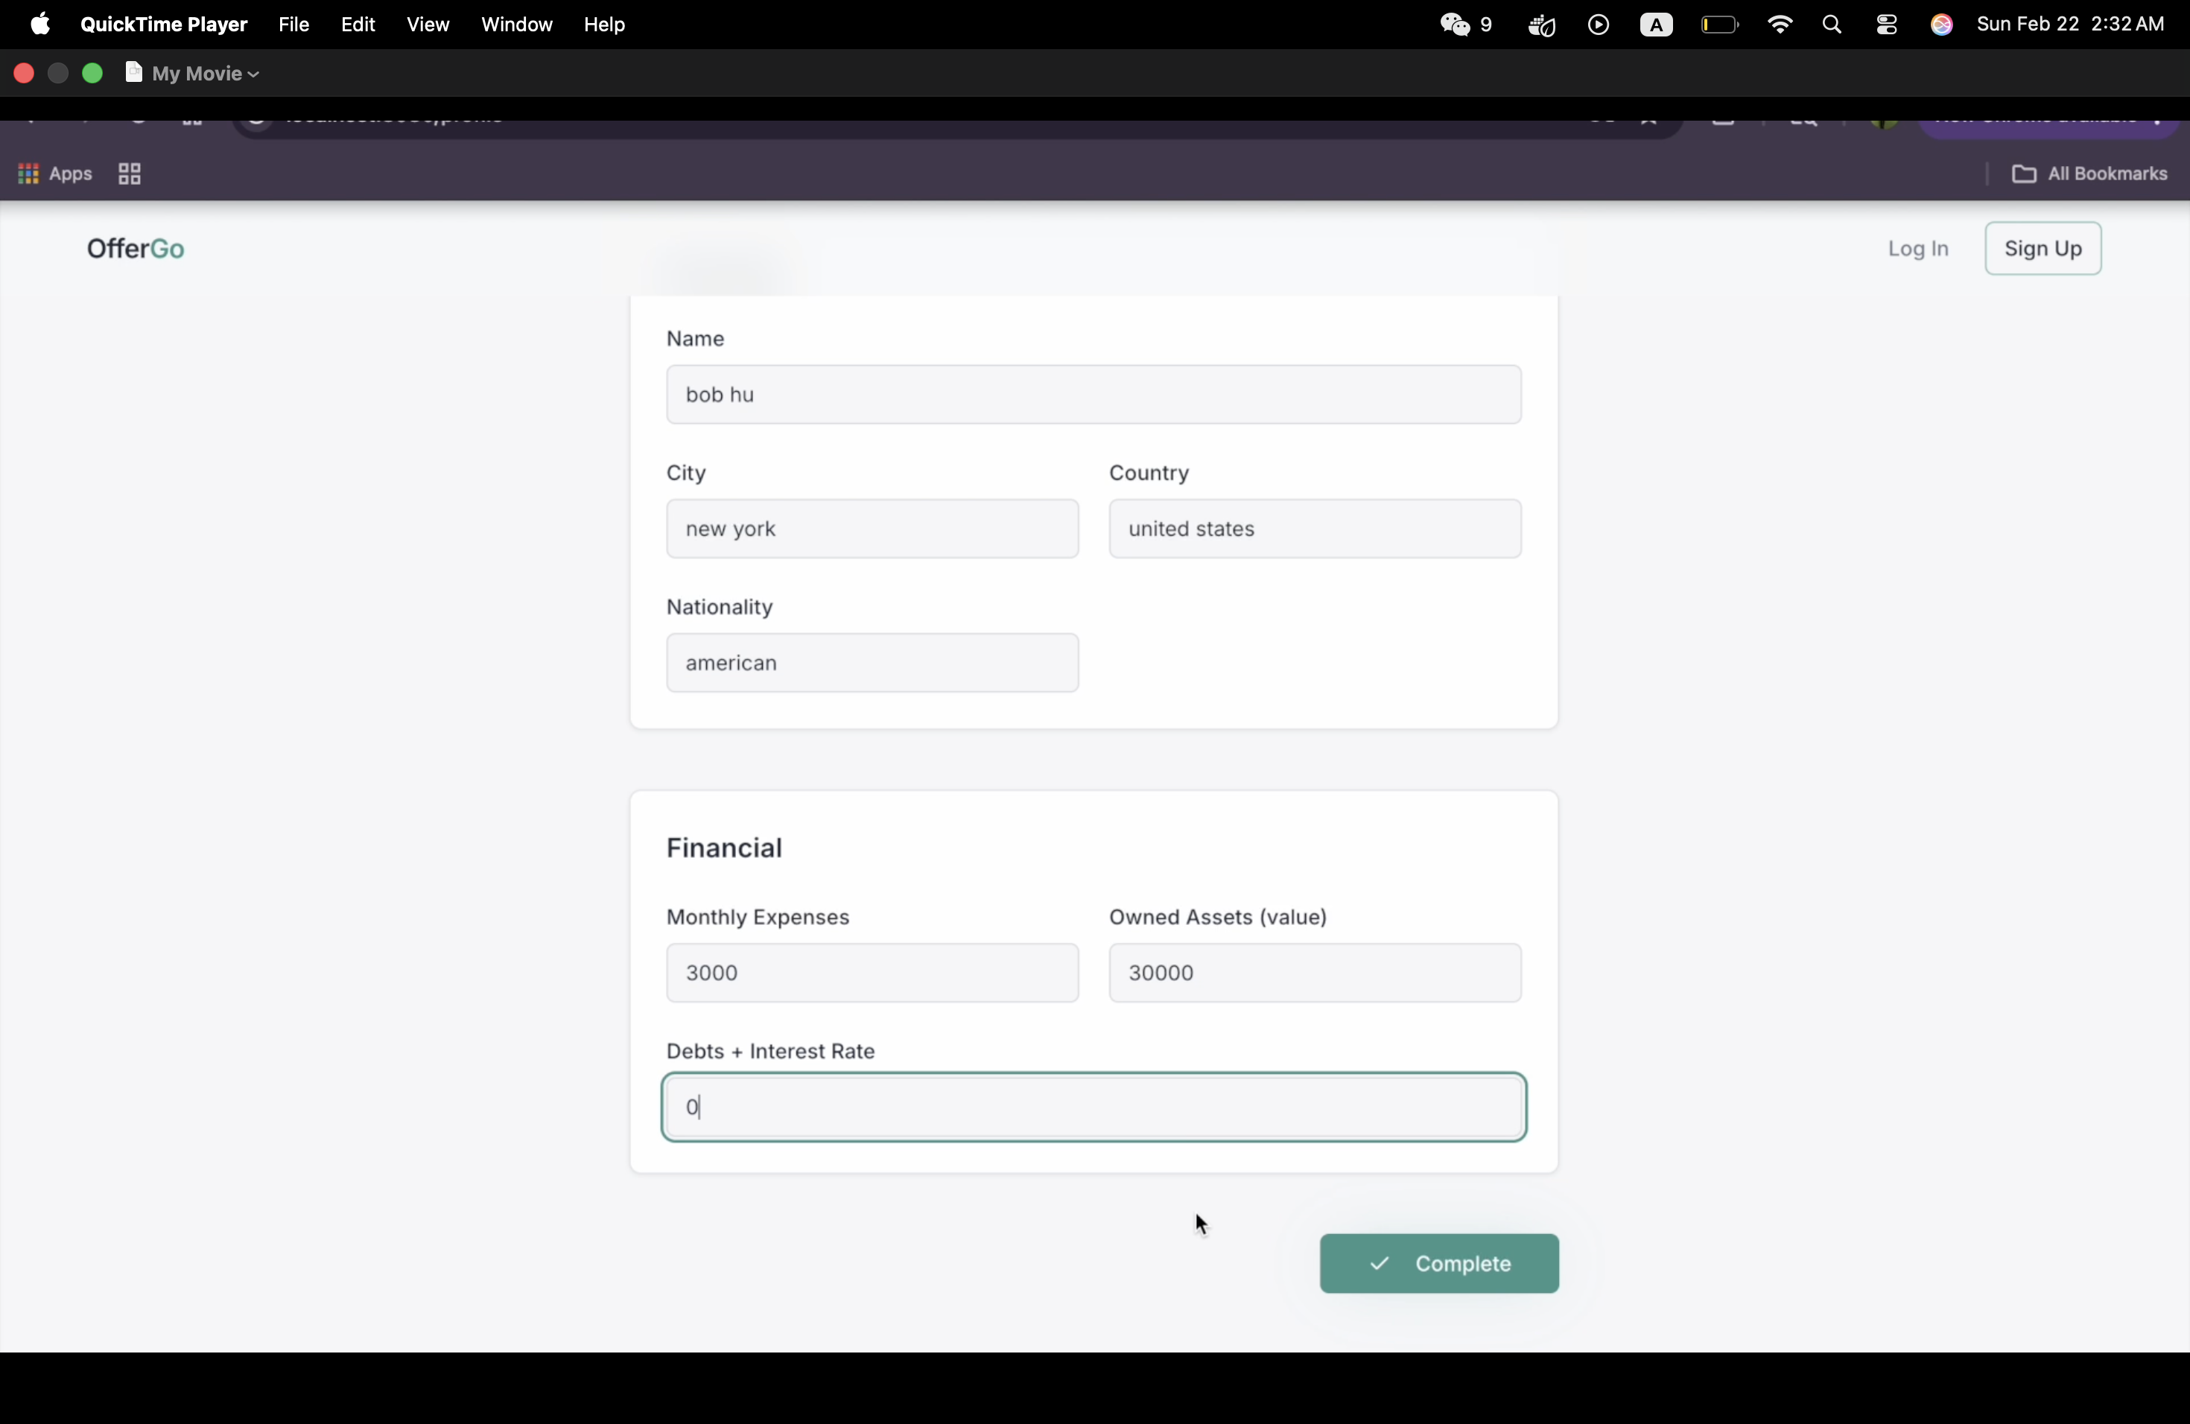The image size is (2190, 1424).
Task: Open the Apps grid bookmark
Action: (x=55, y=174)
